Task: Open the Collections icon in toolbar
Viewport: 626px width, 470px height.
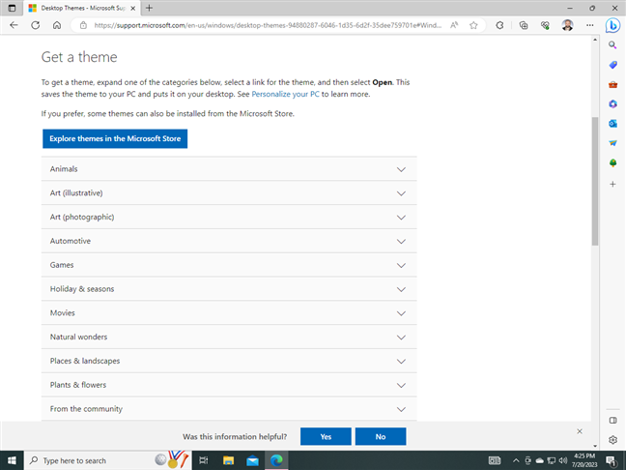Action: point(524,25)
